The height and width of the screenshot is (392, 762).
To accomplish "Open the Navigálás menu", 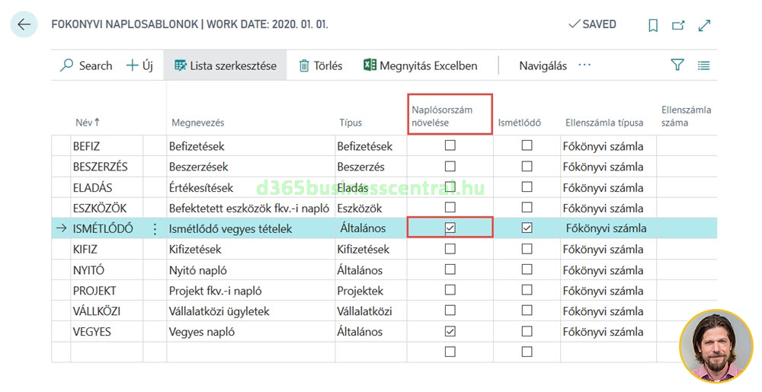I will 543,65.
